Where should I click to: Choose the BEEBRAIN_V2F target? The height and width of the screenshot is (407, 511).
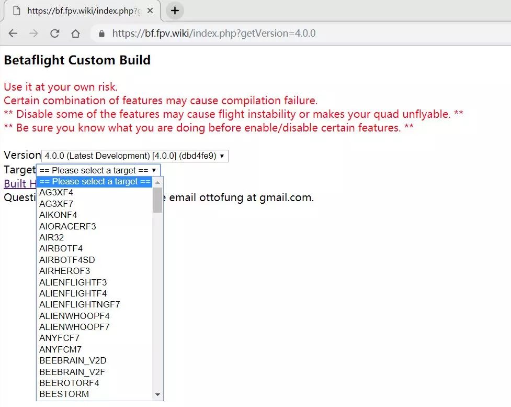coord(95,372)
